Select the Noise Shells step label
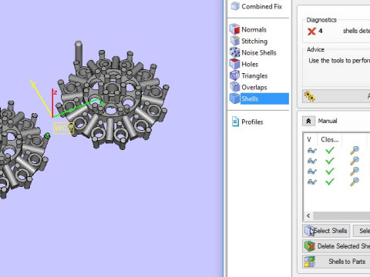Screen dimensions: 370x277 (259, 52)
